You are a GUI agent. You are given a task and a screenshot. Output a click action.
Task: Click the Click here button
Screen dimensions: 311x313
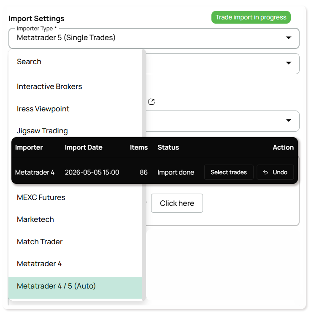[177, 203]
